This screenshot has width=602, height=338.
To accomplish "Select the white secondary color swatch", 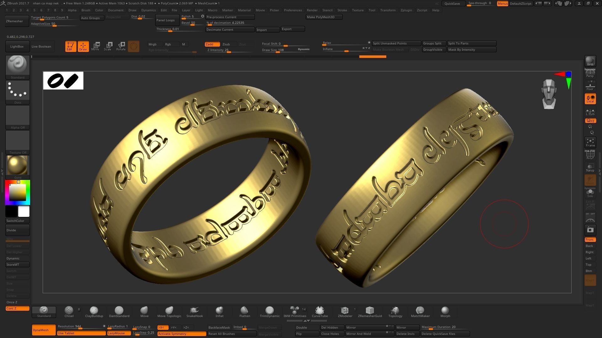I will point(24,211).
